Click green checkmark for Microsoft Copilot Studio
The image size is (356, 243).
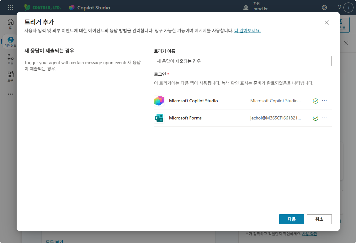(x=315, y=101)
